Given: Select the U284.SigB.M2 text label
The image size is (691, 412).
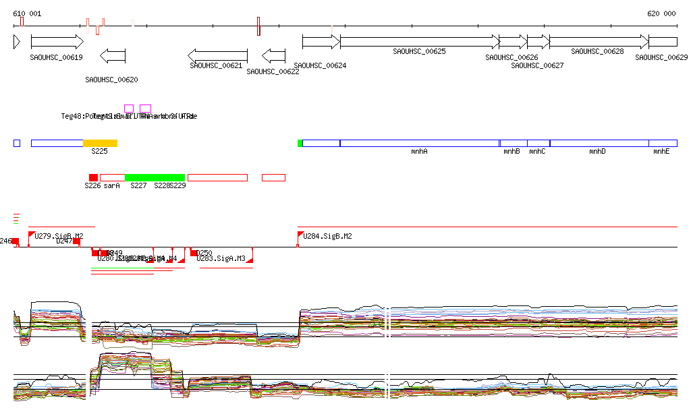Looking at the screenshot, I should [327, 237].
